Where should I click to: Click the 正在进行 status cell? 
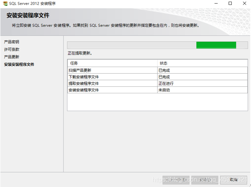click(202, 84)
